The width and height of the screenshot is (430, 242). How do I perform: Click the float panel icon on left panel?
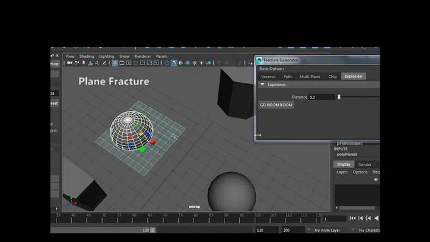point(52,56)
